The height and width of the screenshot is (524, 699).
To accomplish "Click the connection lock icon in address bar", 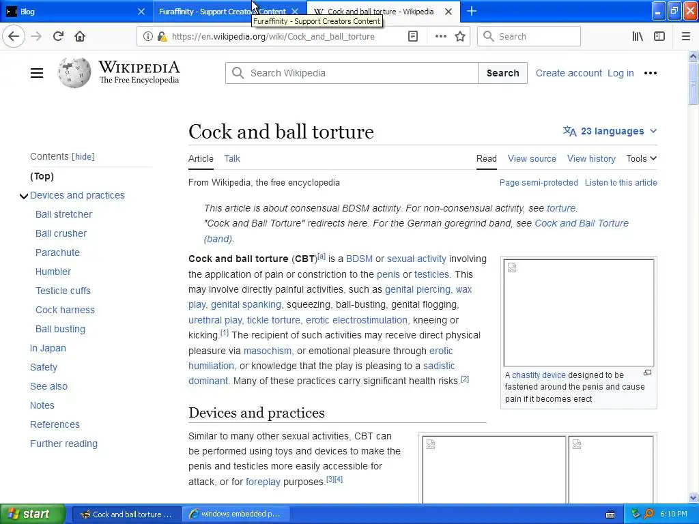I will (162, 36).
